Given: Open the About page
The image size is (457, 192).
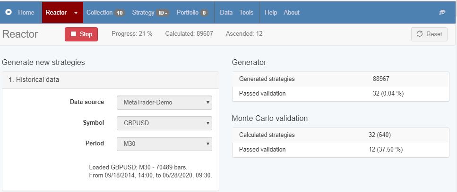Looking at the screenshot, I should (x=292, y=13).
